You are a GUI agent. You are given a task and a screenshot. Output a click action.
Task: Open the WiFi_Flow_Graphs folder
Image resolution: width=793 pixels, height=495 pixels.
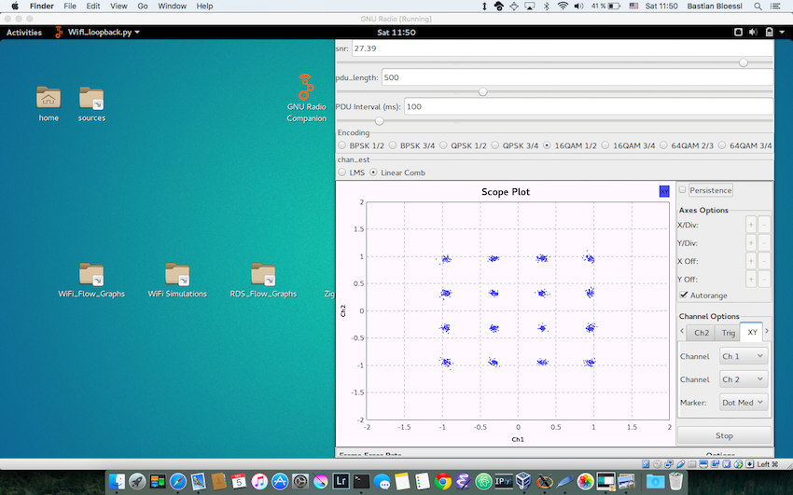point(91,274)
